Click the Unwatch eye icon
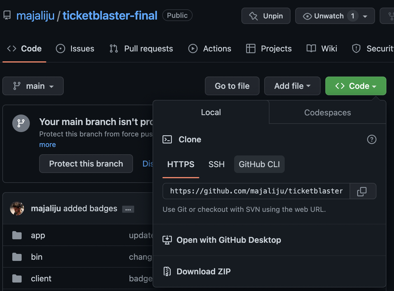This screenshot has width=394, height=291. pyautogui.click(x=307, y=16)
